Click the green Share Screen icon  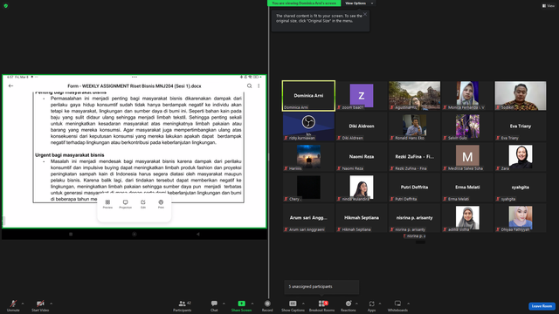[x=241, y=304]
